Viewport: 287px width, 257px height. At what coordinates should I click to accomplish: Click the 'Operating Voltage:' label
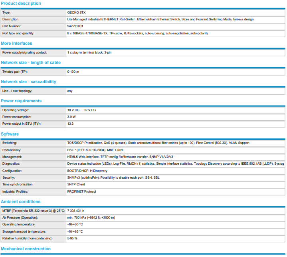click(16, 110)
